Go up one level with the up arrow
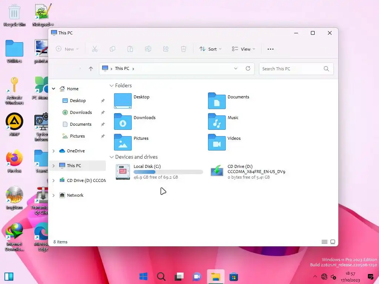The width and height of the screenshot is (379, 284). (x=91, y=69)
